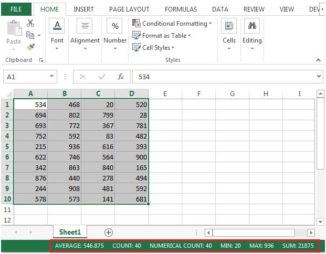The height and width of the screenshot is (254, 326).
Task: Expand the Copy options arrow
Action: pyautogui.click(x=39, y=36)
